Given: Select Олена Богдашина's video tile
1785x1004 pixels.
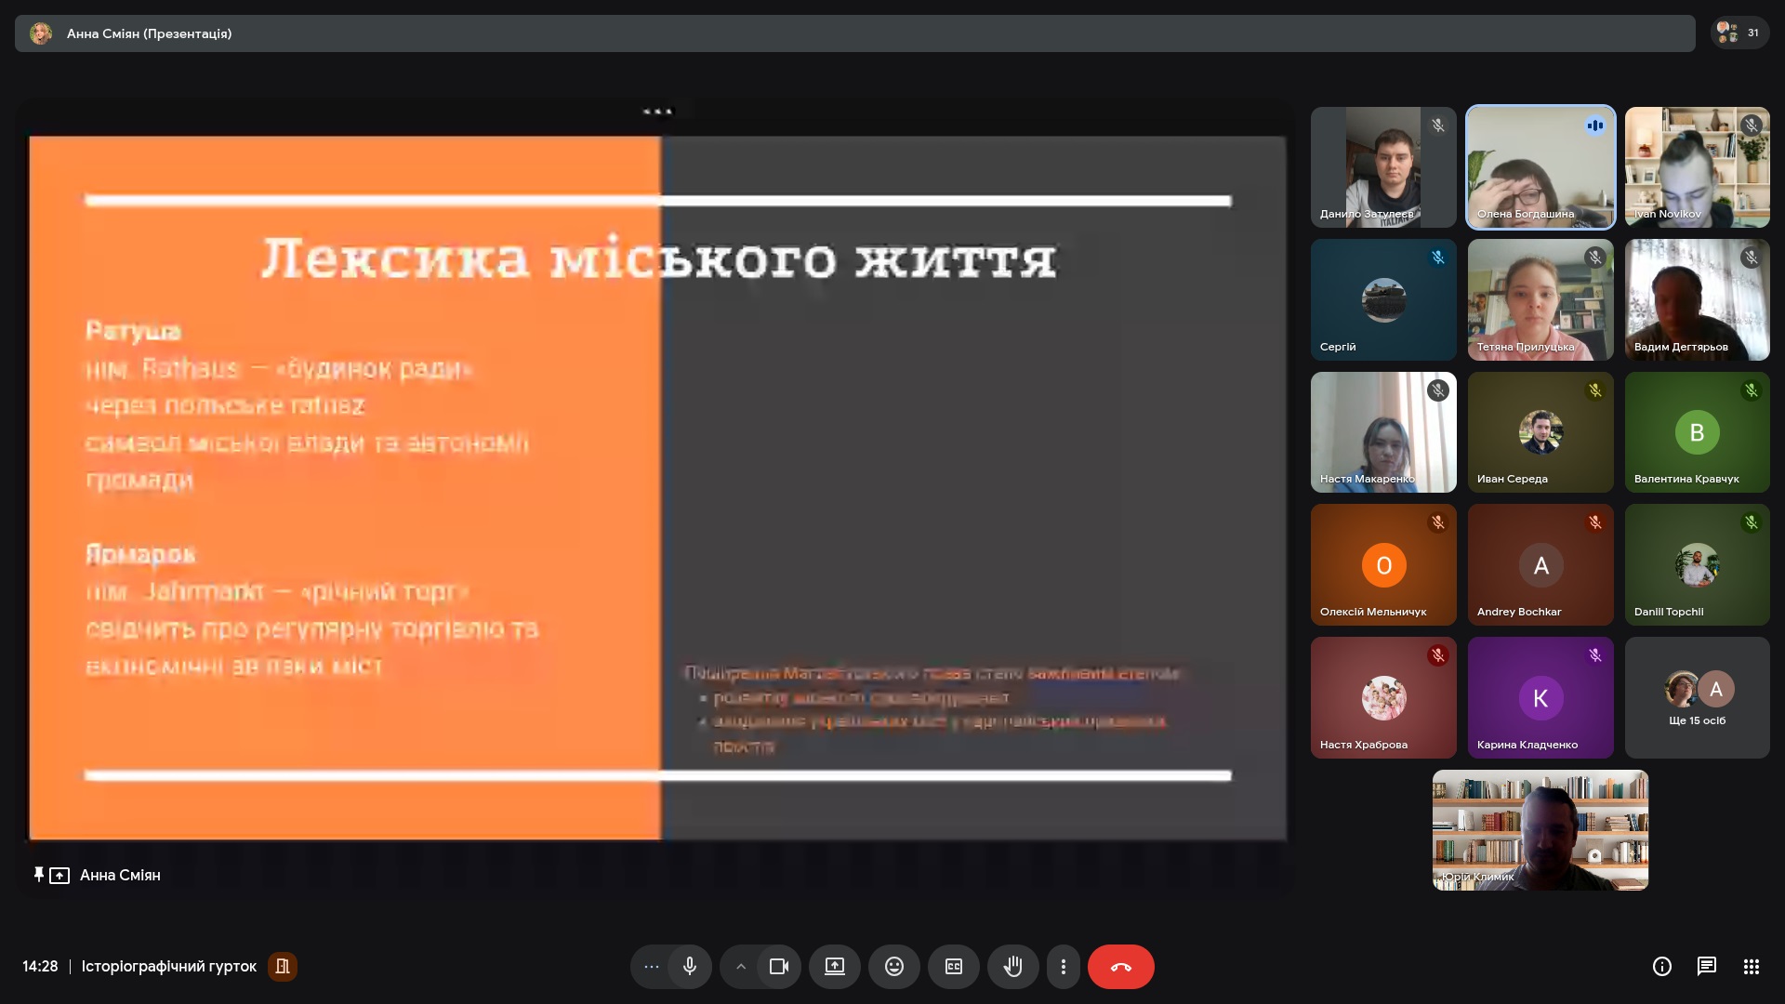Looking at the screenshot, I should (1540, 167).
